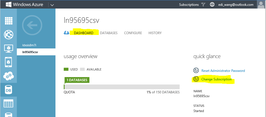Expand the Windows Azure top dropdown chevron
This screenshot has height=117, width=266.
[x=52, y=5]
